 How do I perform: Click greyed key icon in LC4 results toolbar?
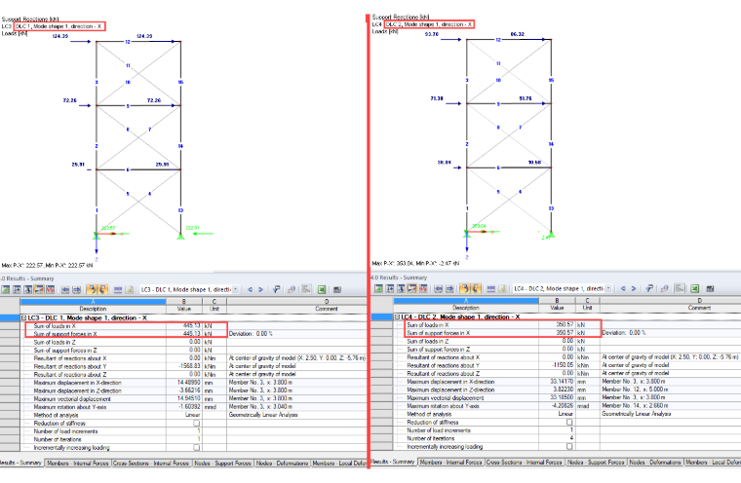(x=664, y=288)
